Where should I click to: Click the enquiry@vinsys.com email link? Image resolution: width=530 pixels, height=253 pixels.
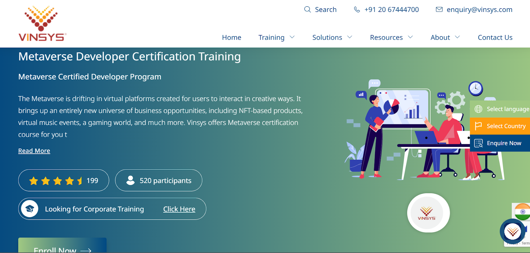[479, 10]
